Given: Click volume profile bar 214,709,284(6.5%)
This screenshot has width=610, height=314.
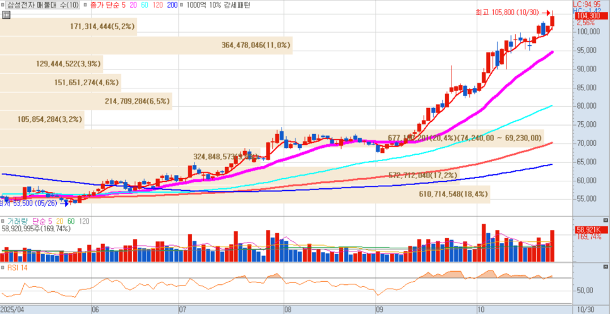Looking at the screenshot, I should click(86, 101).
